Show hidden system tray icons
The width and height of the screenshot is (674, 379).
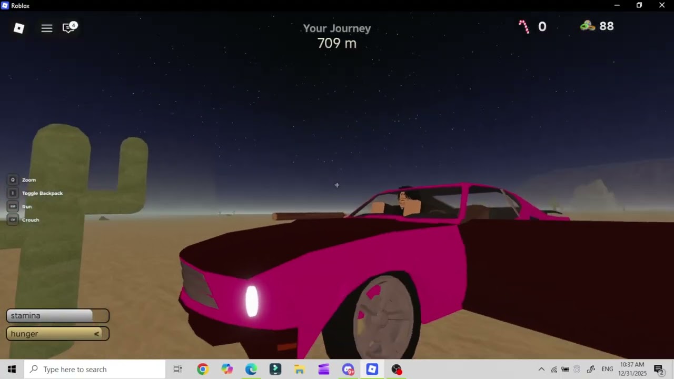541,370
